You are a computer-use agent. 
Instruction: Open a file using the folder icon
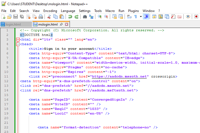pyautogui.click(x=10, y=17)
